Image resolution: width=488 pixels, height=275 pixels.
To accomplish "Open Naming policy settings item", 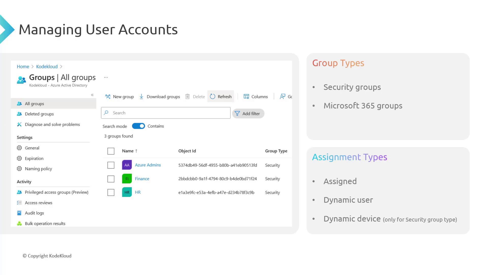I will pyautogui.click(x=38, y=169).
